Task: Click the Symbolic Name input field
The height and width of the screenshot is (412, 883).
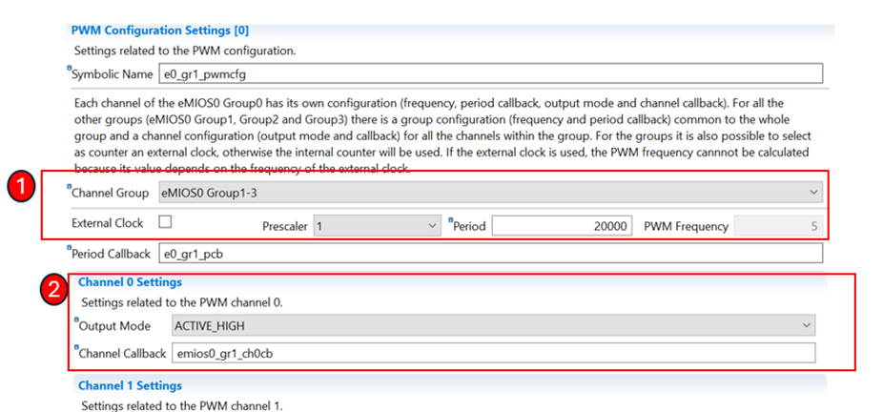Action: (490, 73)
